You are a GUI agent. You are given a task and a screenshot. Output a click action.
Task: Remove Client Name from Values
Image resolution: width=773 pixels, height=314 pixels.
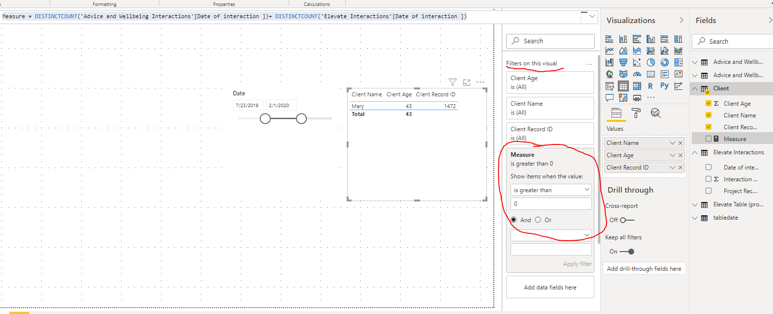tap(680, 143)
